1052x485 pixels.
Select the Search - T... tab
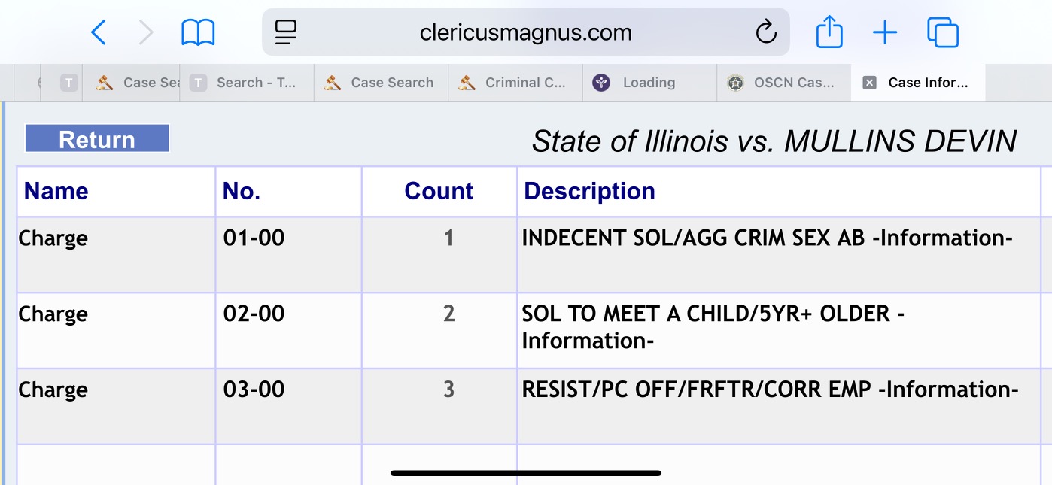[247, 83]
